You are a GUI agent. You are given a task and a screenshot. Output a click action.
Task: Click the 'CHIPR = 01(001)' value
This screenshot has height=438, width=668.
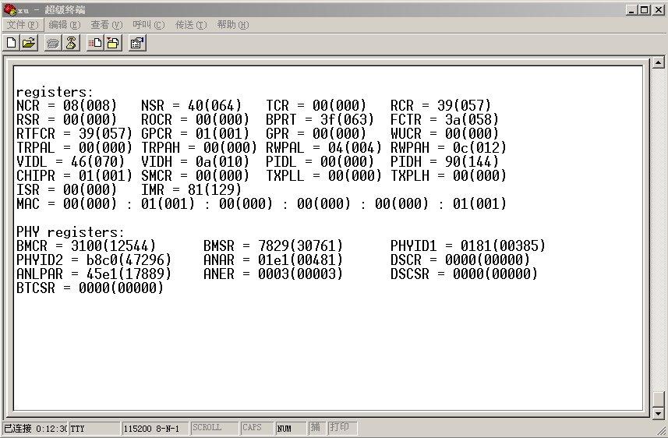(75, 176)
